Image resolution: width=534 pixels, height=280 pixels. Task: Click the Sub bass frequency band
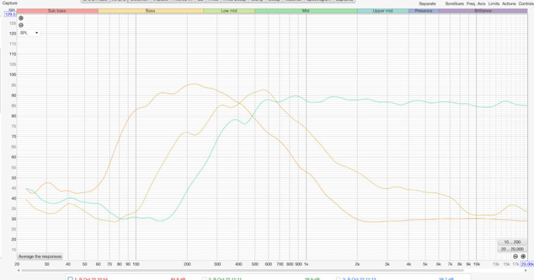pos(57,11)
